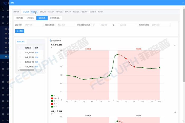Viewport: 185px width, 123px height.
Task: Click 预测 link for 电压_随机数 row
Action: coord(37,67)
